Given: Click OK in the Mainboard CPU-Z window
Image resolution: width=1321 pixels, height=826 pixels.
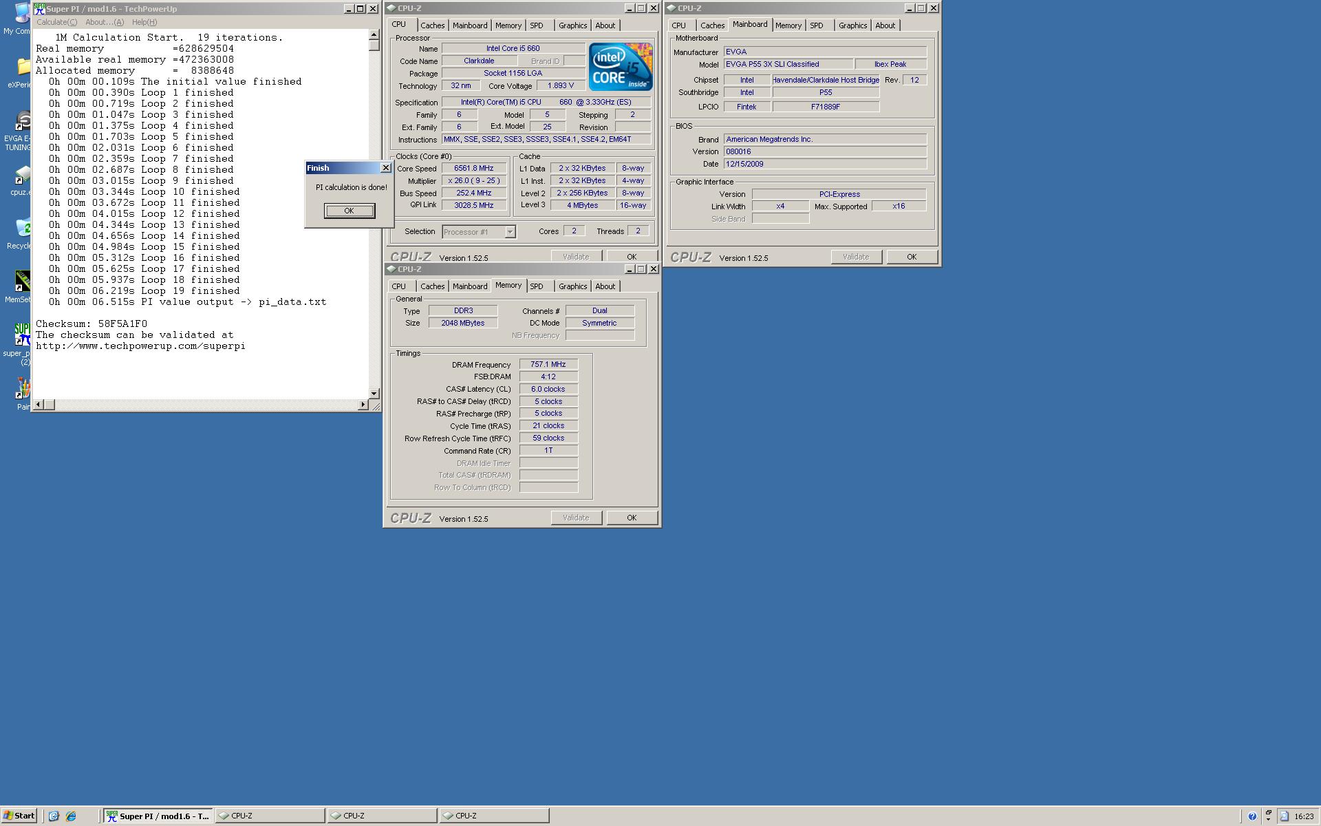Looking at the screenshot, I should click(x=912, y=257).
